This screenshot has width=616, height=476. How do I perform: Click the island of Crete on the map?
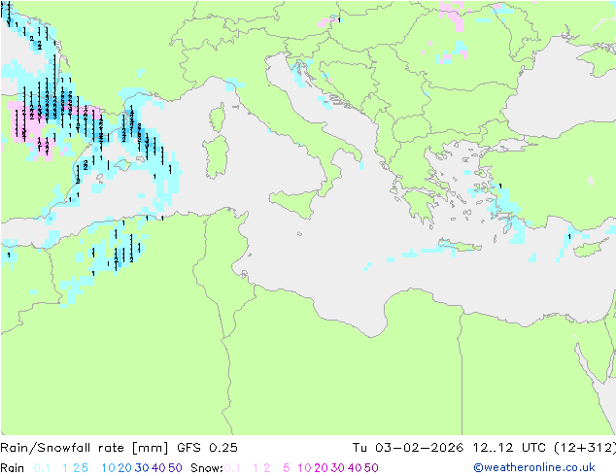coord(459,246)
